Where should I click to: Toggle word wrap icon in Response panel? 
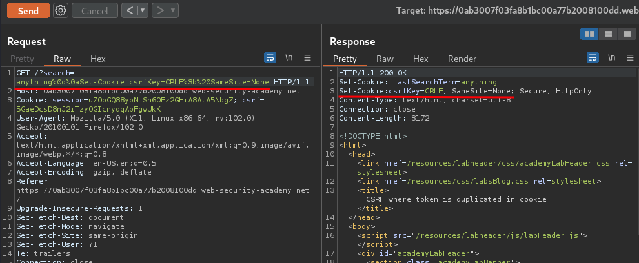pyautogui.click(x=593, y=58)
